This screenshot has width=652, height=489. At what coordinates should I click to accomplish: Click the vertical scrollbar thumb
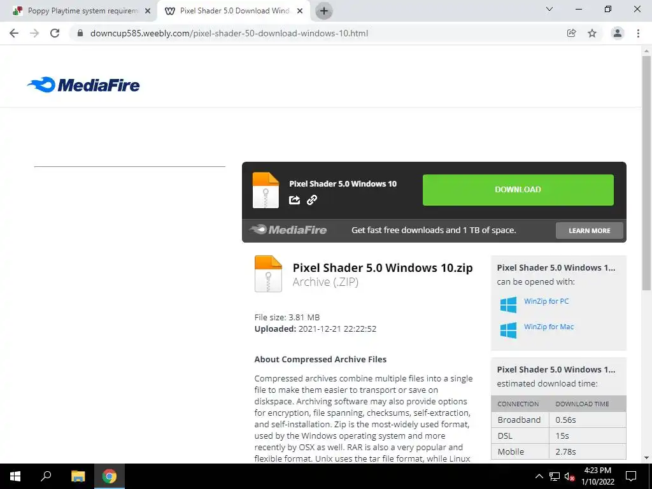coord(646,173)
